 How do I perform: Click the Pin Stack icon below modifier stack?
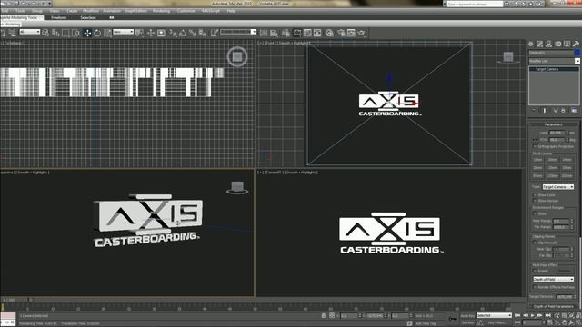click(534, 111)
